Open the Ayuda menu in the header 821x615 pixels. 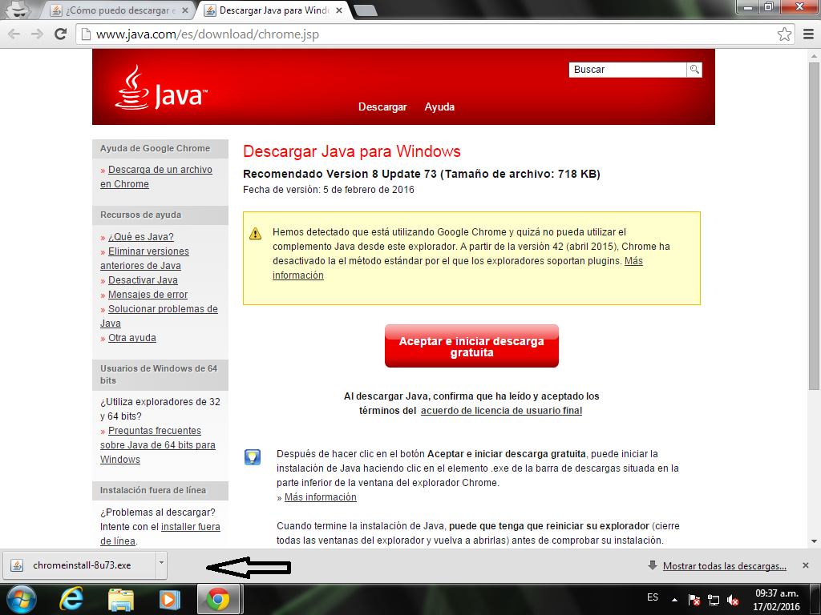point(439,107)
